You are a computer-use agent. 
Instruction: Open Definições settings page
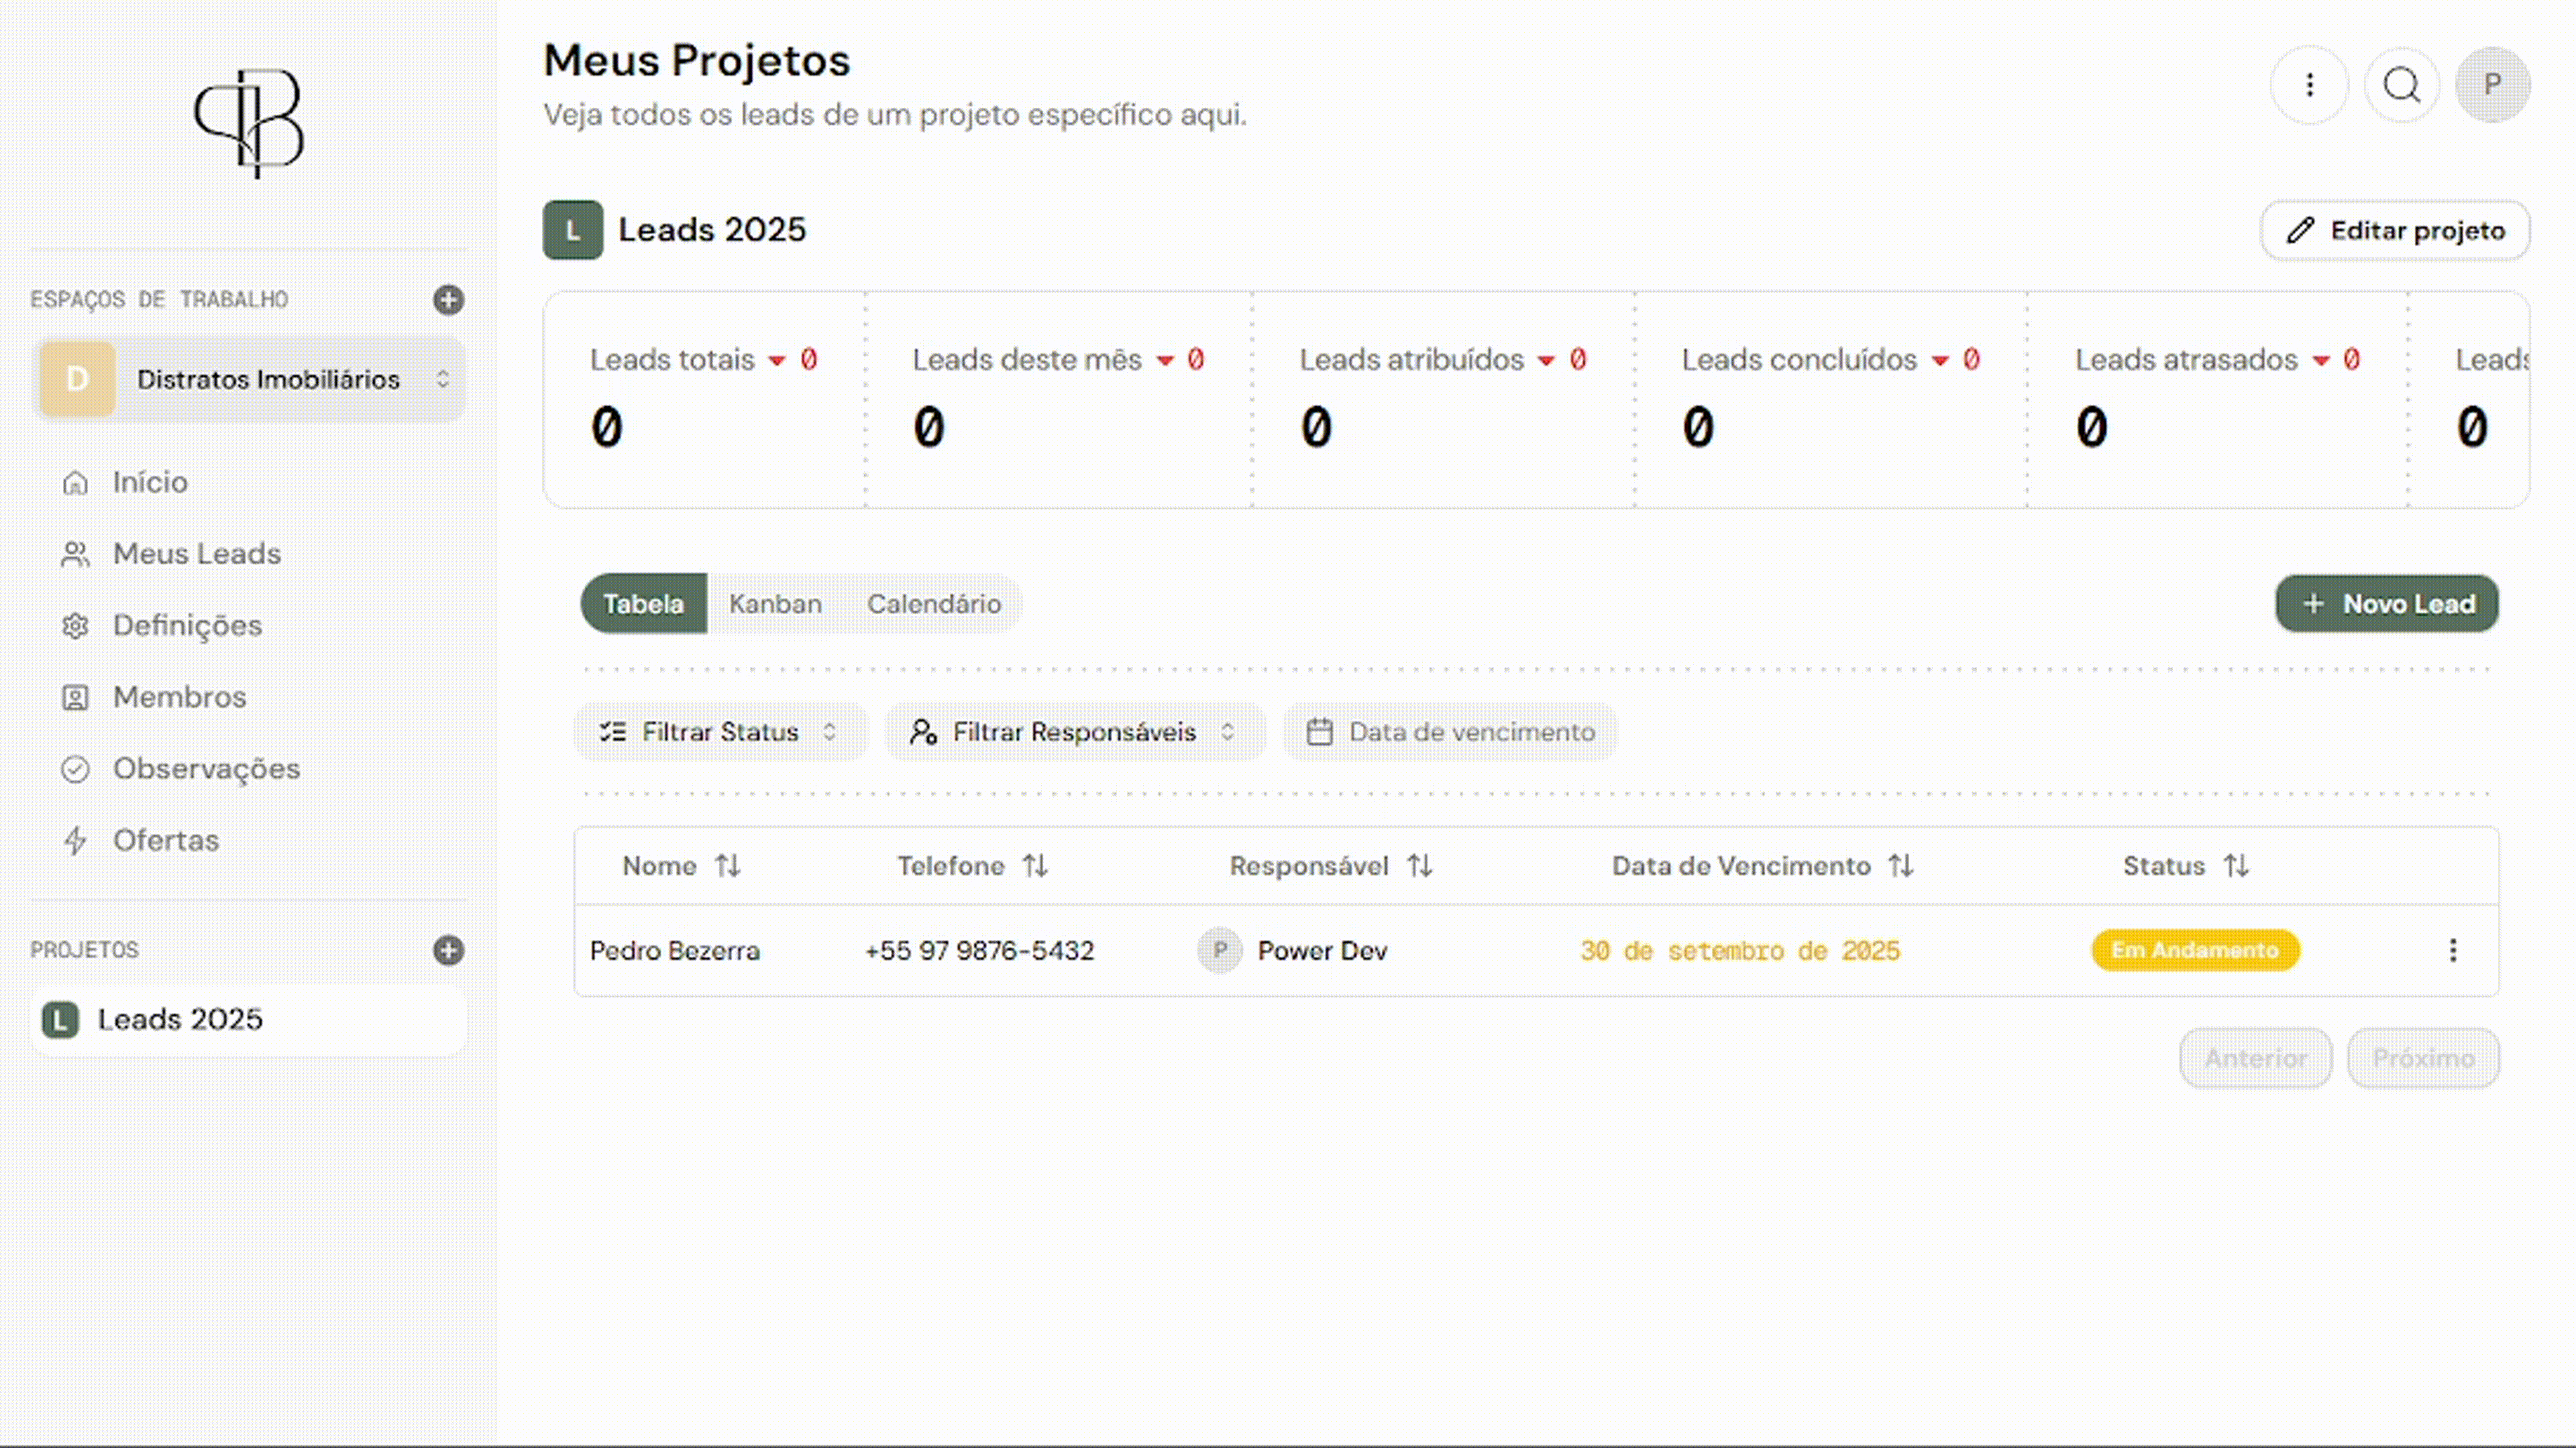point(187,625)
